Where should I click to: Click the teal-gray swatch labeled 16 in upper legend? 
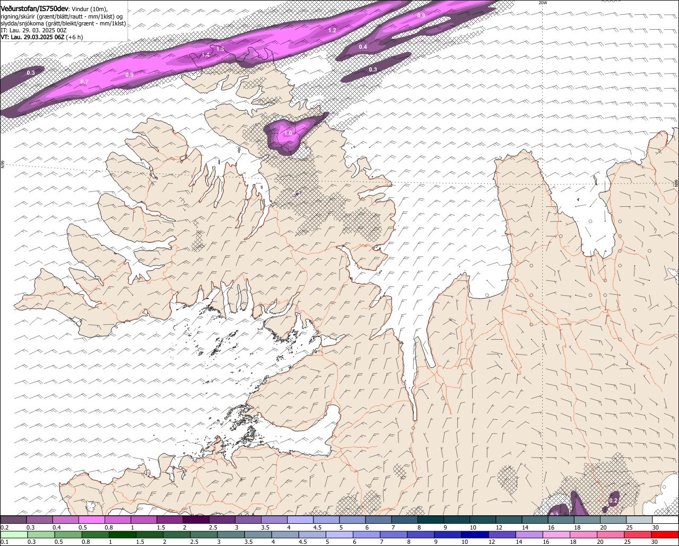coord(561,519)
